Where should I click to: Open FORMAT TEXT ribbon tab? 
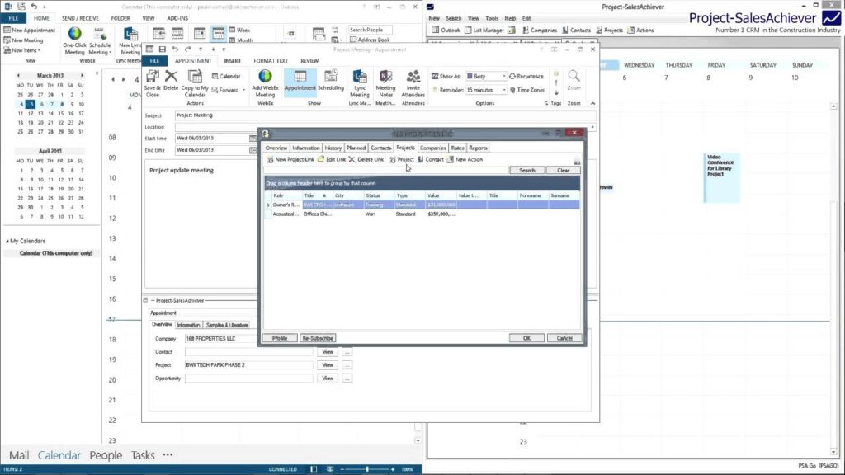(271, 61)
